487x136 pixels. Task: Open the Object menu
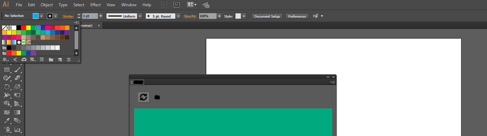(47, 5)
